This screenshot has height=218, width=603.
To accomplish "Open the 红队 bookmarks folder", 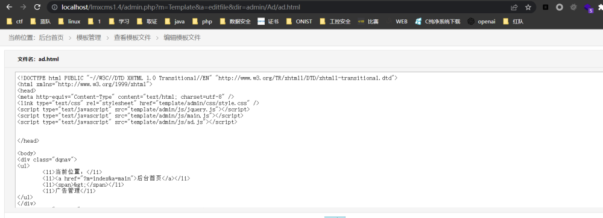I will tap(513, 22).
